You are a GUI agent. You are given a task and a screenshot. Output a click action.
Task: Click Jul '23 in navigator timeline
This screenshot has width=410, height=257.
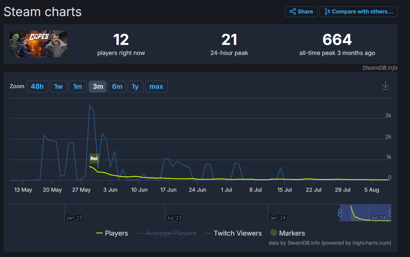coord(174,218)
